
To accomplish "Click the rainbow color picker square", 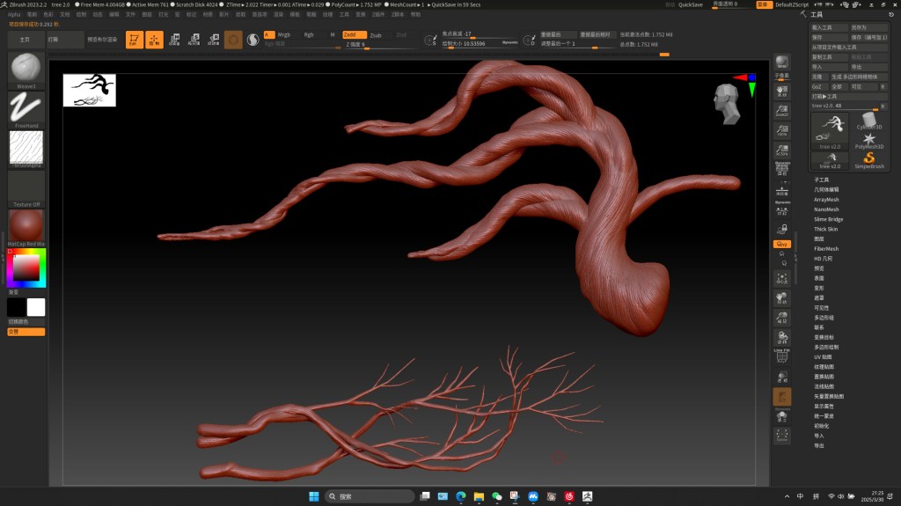I will (26, 267).
